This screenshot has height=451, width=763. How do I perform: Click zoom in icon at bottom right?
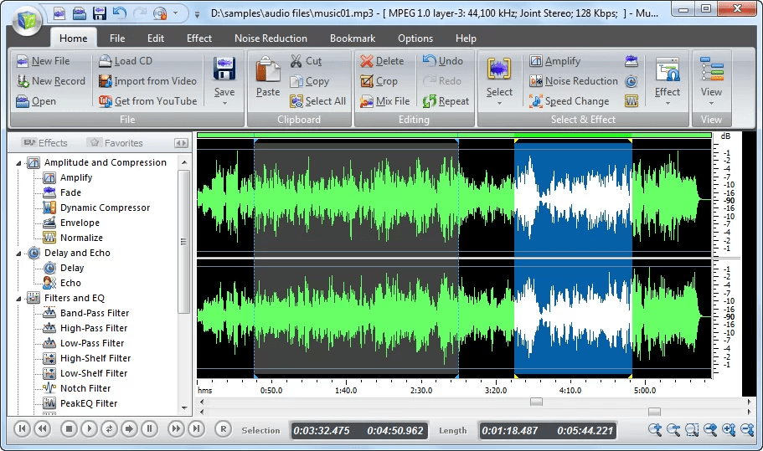(x=655, y=429)
